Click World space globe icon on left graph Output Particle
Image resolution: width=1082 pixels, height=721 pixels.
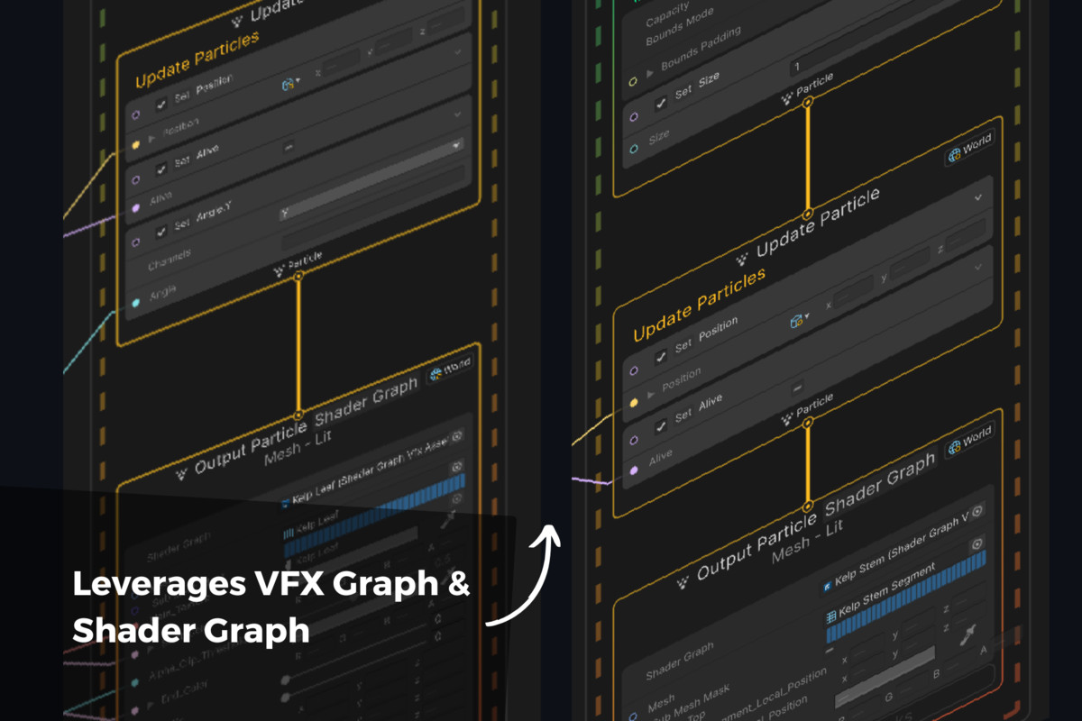pyautogui.click(x=437, y=374)
